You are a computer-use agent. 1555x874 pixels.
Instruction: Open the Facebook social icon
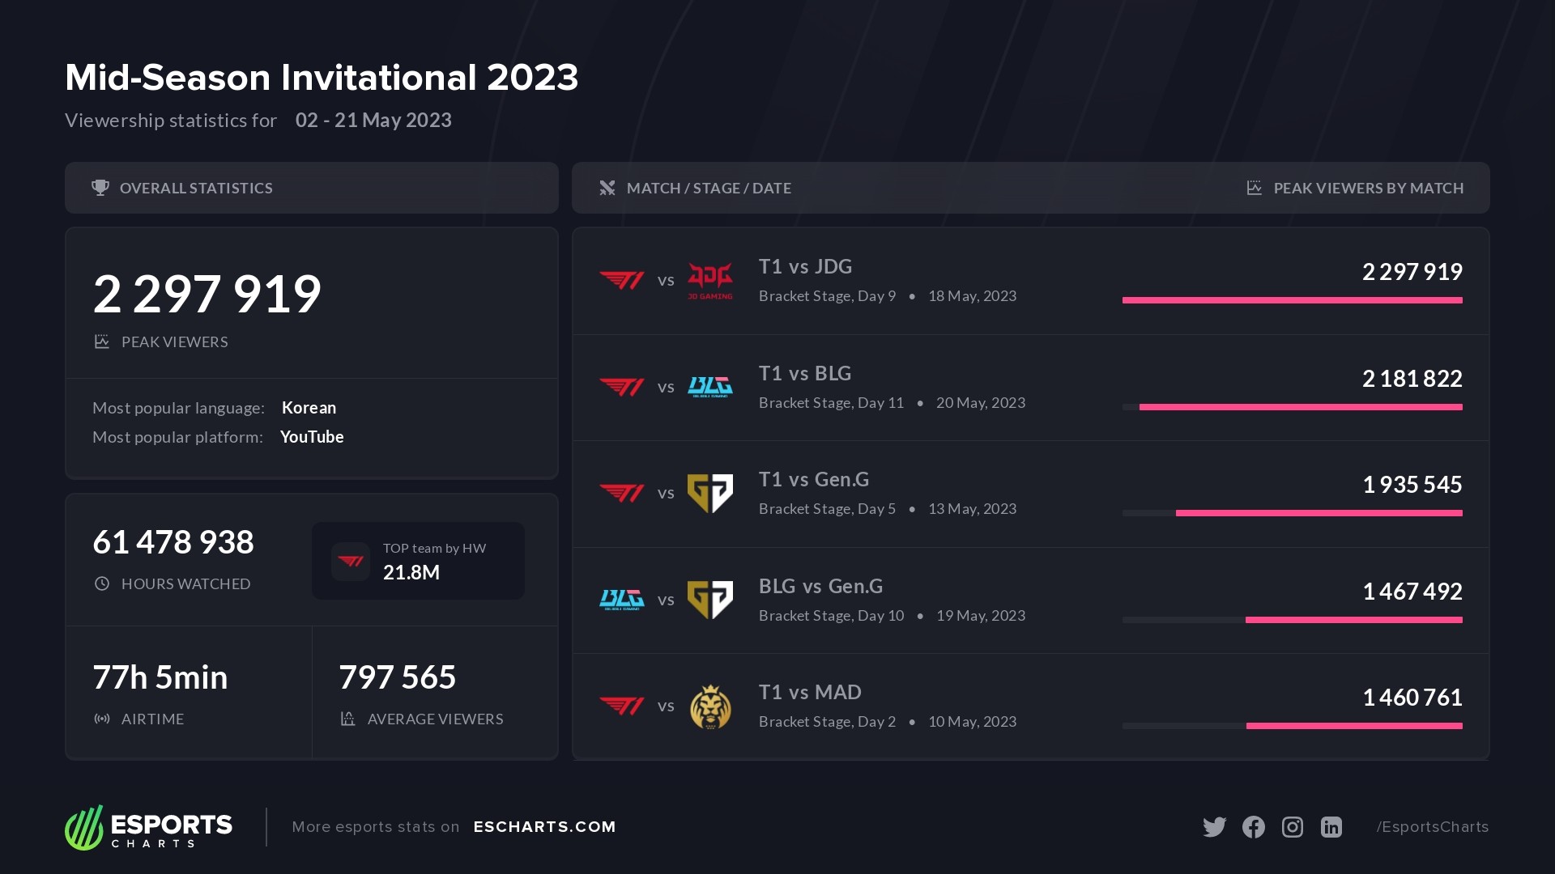pyautogui.click(x=1253, y=827)
